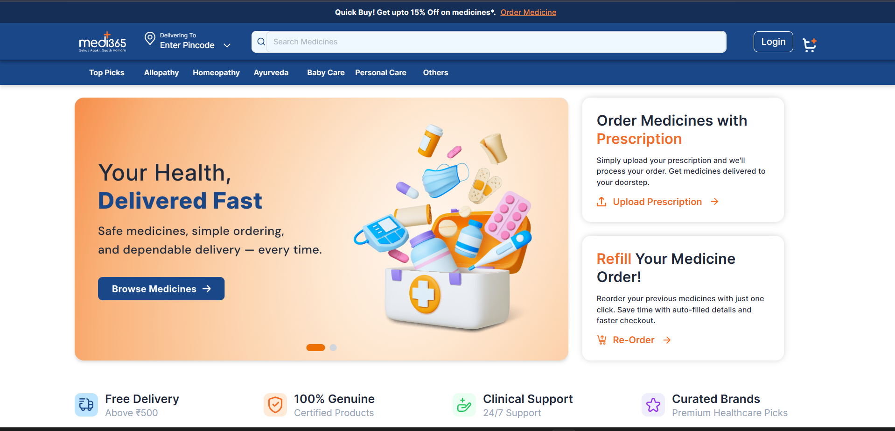Open the shopping cart icon
The image size is (895, 431).
pyautogui.click(x=810, y=45)
